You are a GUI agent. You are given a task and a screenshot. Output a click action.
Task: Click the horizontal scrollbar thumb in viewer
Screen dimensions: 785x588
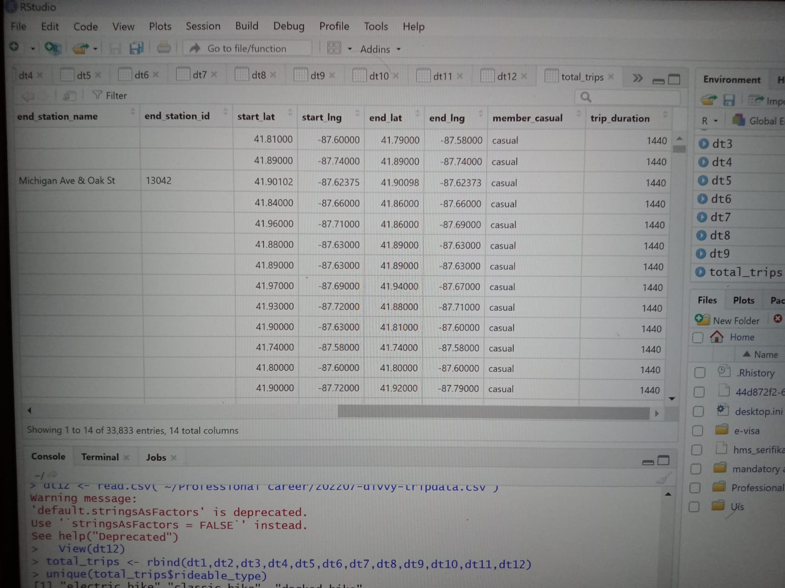pos(493,413)
